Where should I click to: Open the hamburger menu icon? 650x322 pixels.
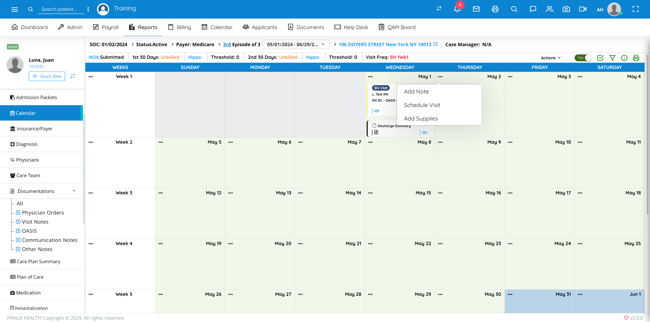tap(14, 9)
